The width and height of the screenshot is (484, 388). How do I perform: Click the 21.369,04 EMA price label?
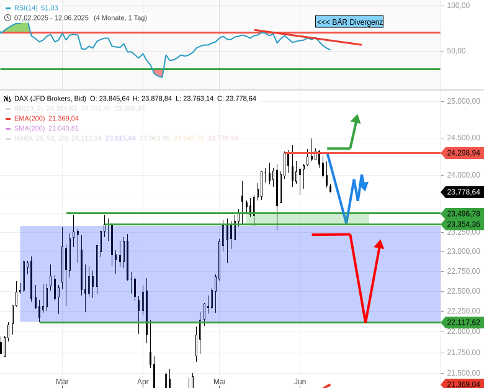463,384
